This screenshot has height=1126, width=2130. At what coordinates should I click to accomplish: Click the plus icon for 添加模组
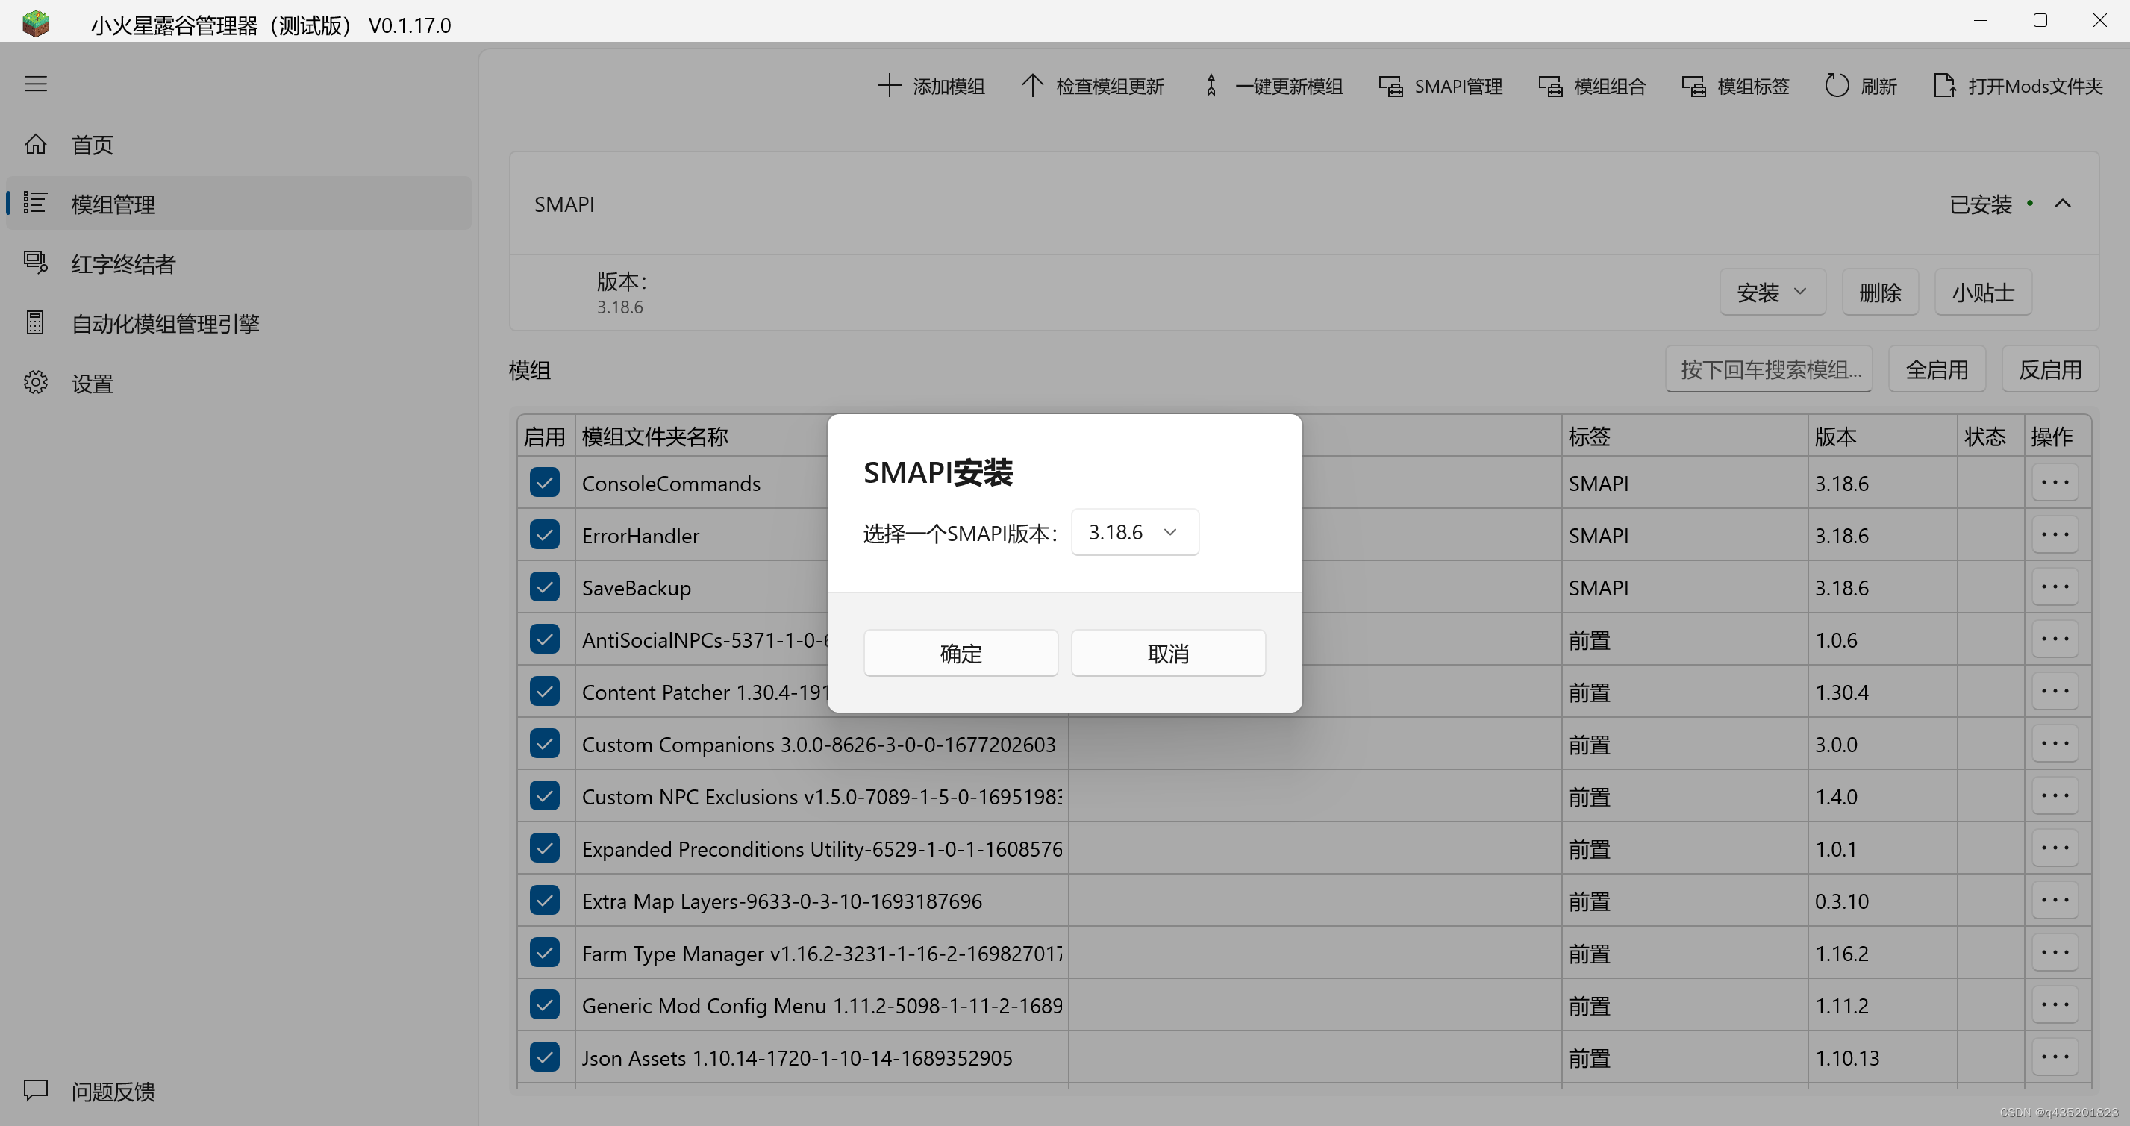pos(889,85)
